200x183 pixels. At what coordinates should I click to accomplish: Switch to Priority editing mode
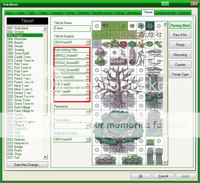tap(180, 45)
